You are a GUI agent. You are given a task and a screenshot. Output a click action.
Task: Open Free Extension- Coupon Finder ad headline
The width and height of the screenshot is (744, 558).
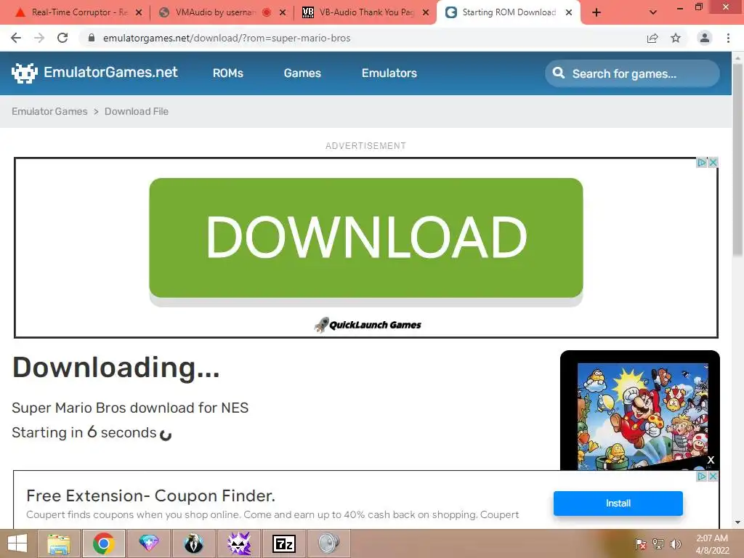[x=150, y=496]
